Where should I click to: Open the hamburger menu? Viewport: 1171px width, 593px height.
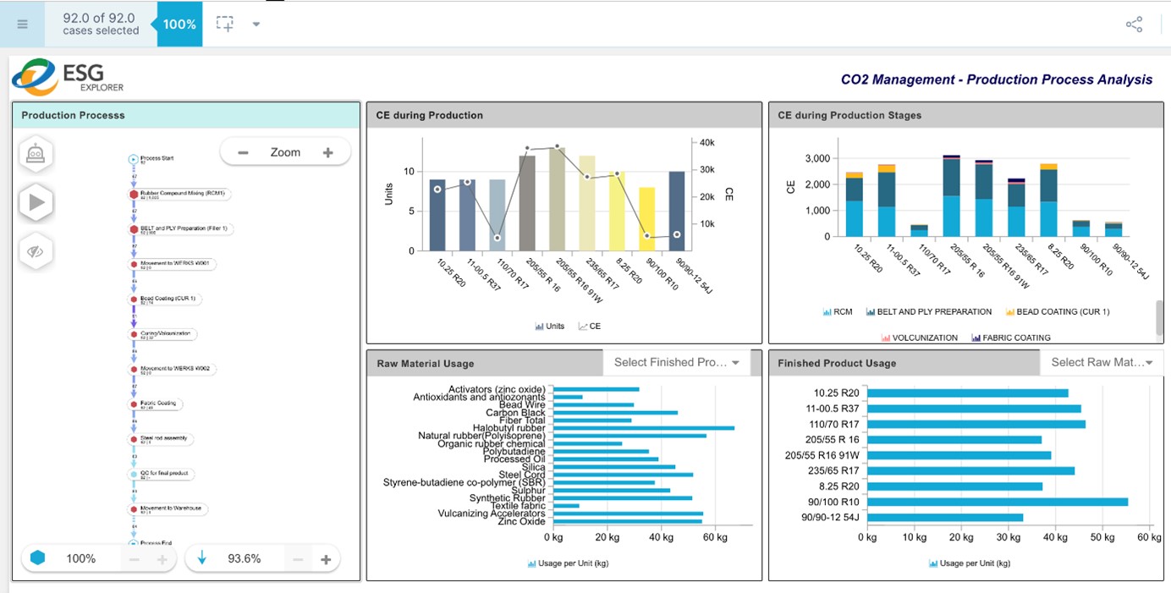pos(23,24)
